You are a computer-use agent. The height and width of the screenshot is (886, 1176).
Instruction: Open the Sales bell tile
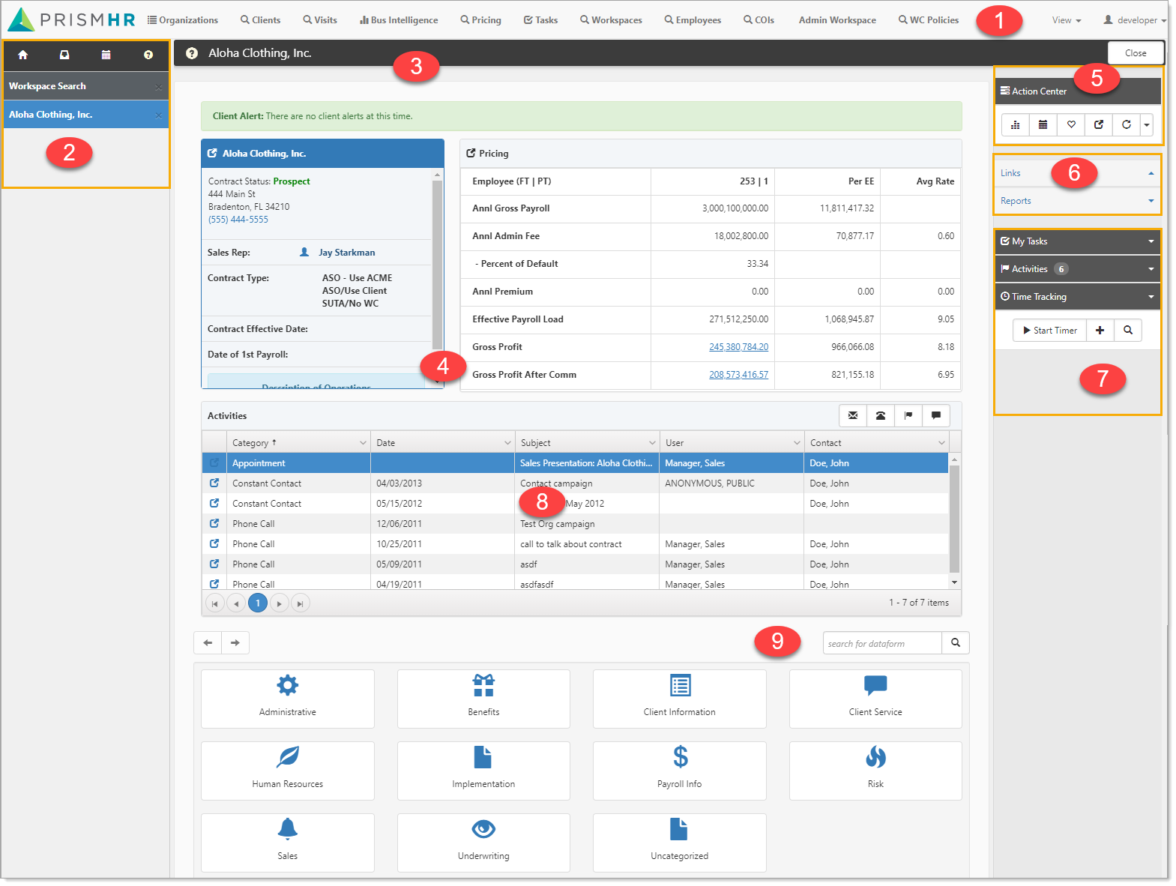click(x=288, y=843)
